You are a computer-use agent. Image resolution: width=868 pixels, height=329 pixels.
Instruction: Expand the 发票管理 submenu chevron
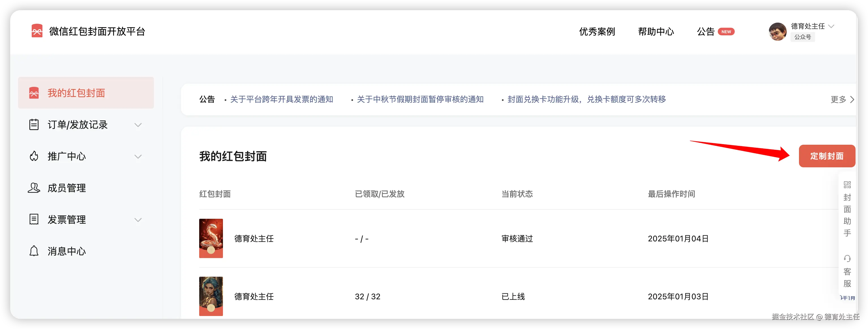(x=138, y=220)
